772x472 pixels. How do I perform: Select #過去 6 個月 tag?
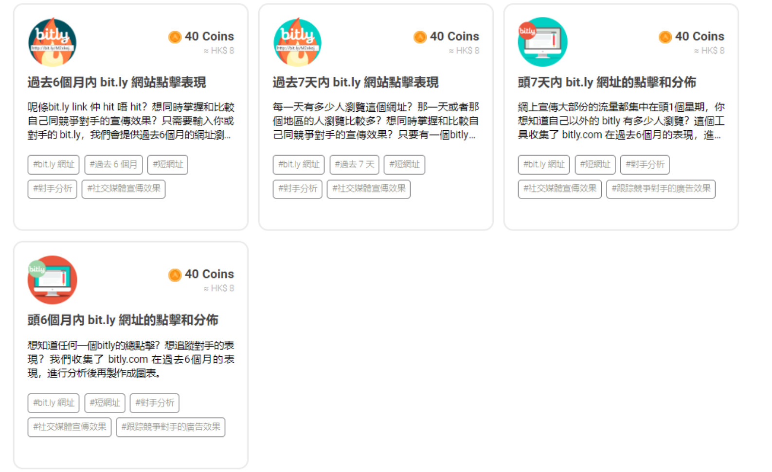pyautogui.click(x=113, y=165)
